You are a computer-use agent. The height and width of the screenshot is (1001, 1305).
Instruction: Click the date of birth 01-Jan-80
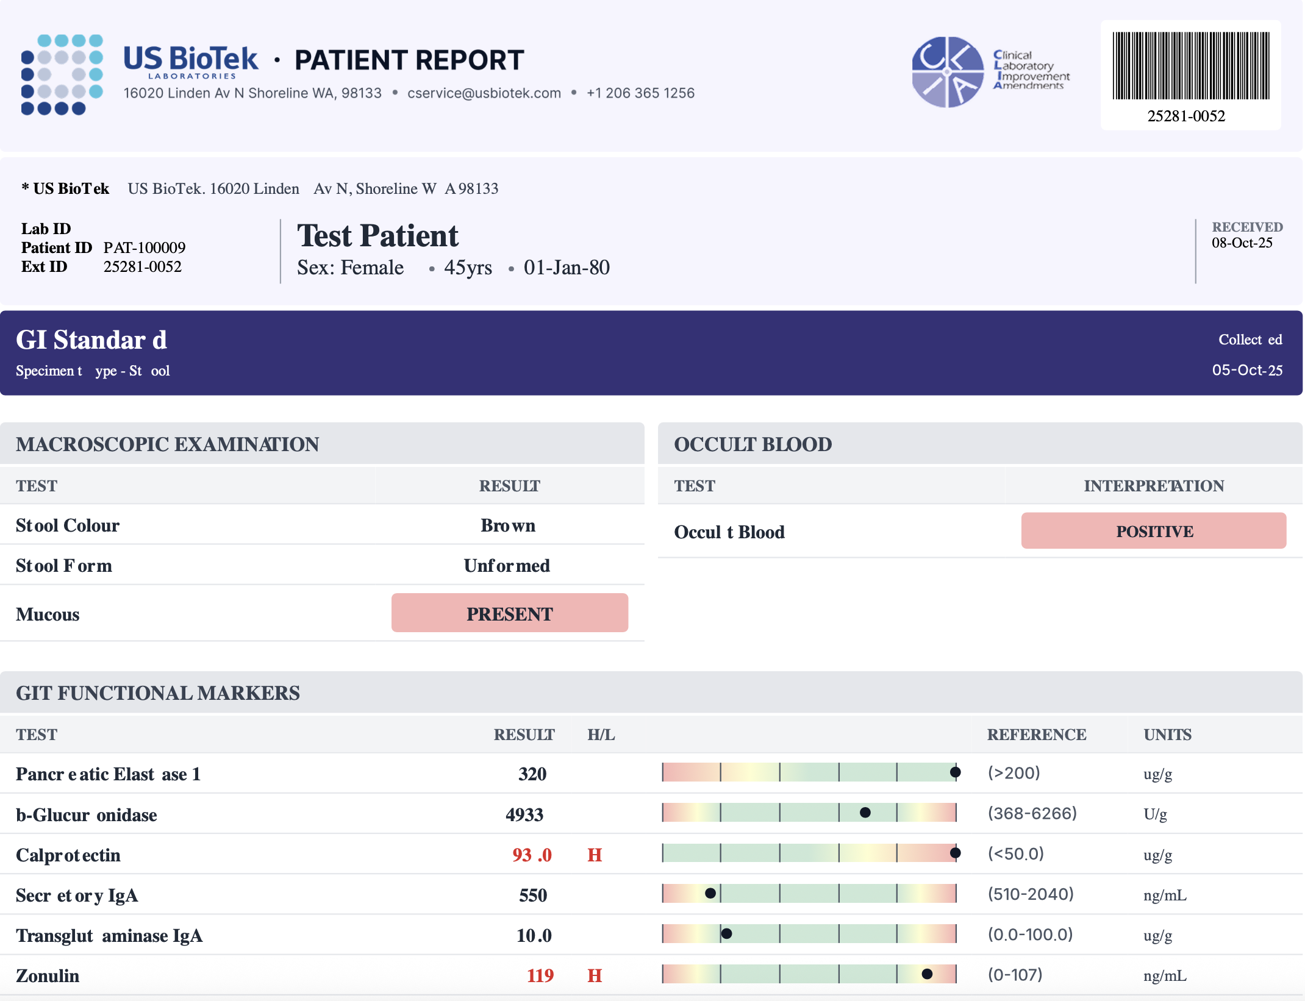567,268
